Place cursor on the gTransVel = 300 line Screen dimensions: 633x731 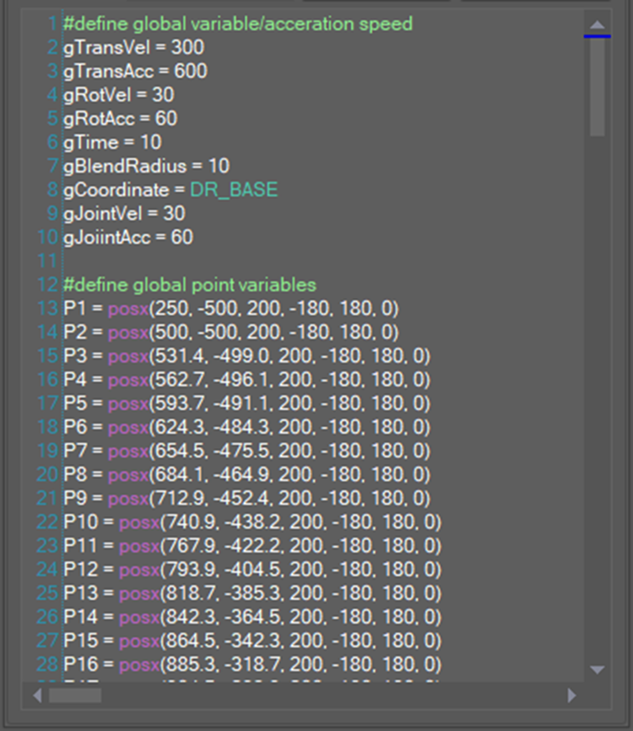[133, 48]
